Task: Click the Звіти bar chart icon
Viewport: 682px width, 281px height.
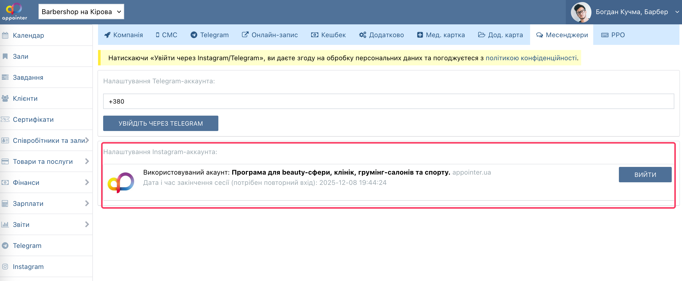Action: 5,224
